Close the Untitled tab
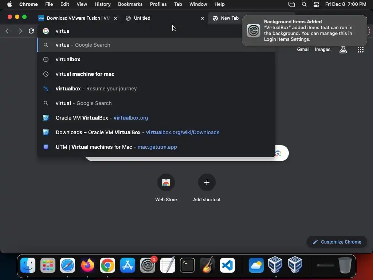Image resolution: width=373 pixels, height=280 pixels. click(x=203, y=18)
